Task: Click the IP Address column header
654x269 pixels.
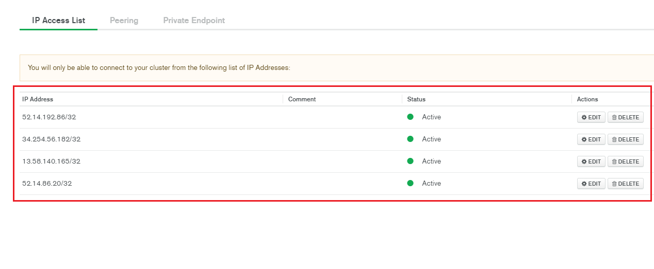Action: point(38,99)
